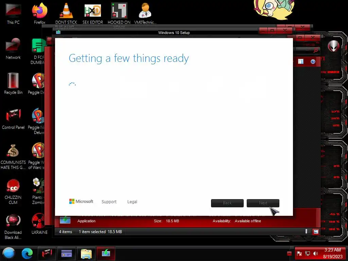This screenshot has height=261, width=348.
Task: Open the network tray icon
Action: [308, 254]
